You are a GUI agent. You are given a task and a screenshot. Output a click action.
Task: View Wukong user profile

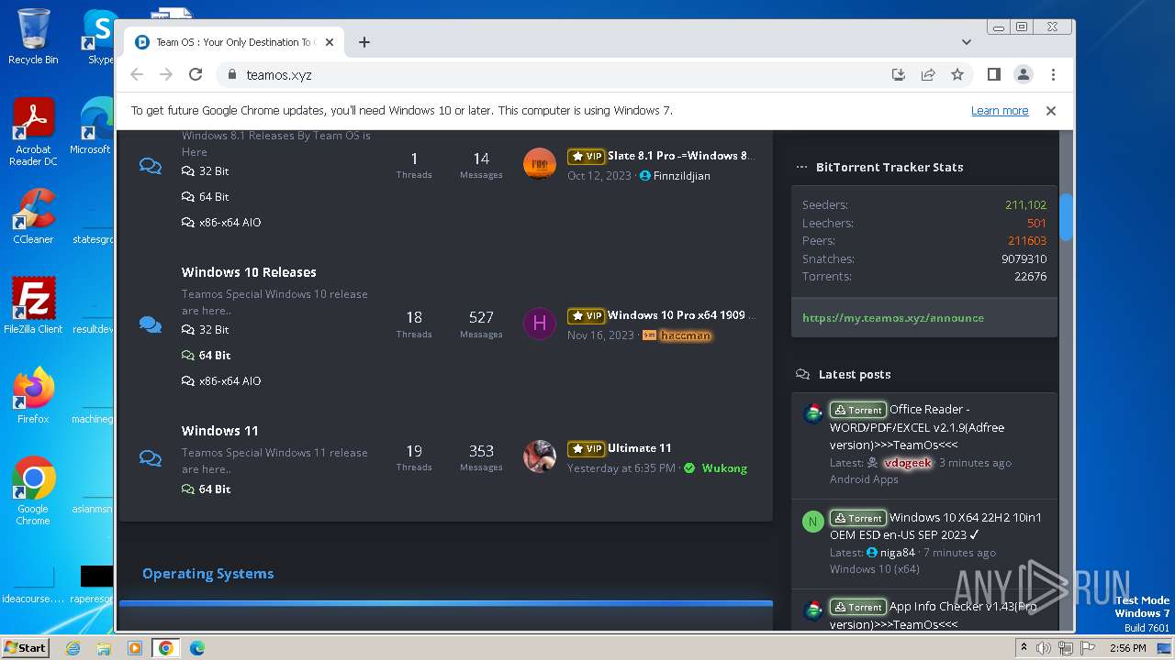[724, 468]
